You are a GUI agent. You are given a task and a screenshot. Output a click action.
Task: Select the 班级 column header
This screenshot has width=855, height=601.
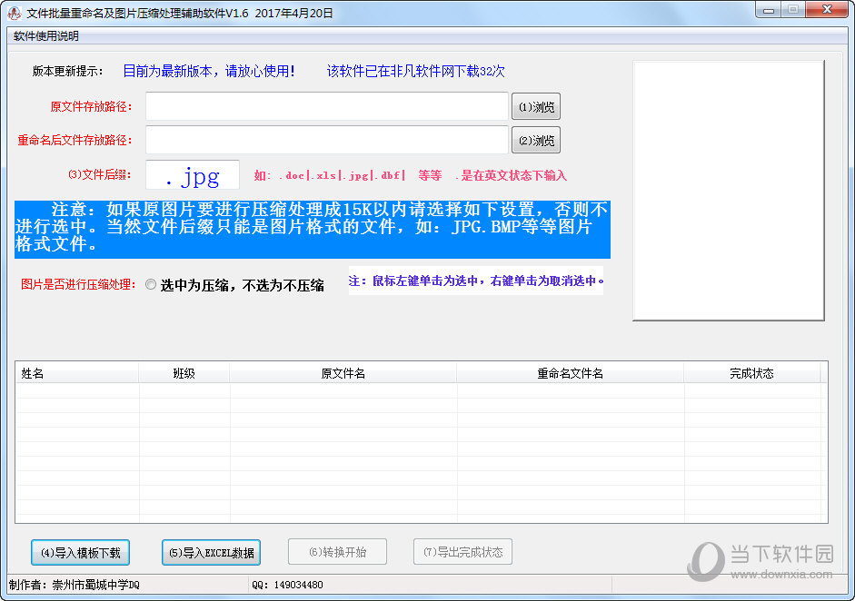coord(184,373)
